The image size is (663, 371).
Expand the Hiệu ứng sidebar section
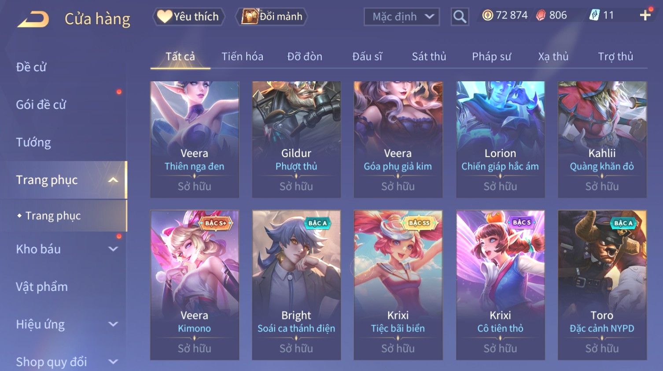pyautogui.click(x=113, y=324)
